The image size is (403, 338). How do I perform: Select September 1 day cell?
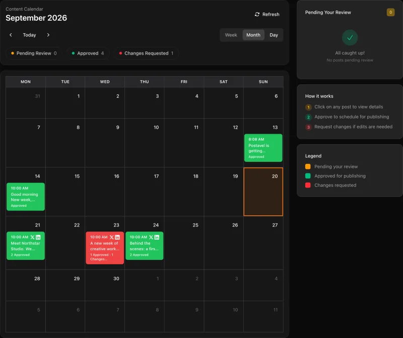coord(65,103)
